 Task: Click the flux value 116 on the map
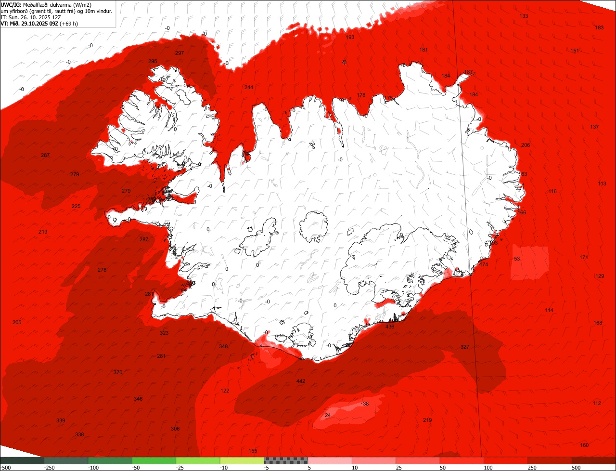pyautogui.click(x=552, y=192)
